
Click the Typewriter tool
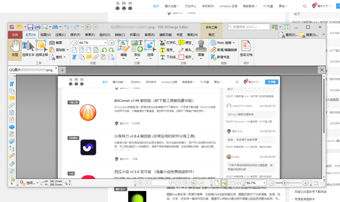[168, 43]
